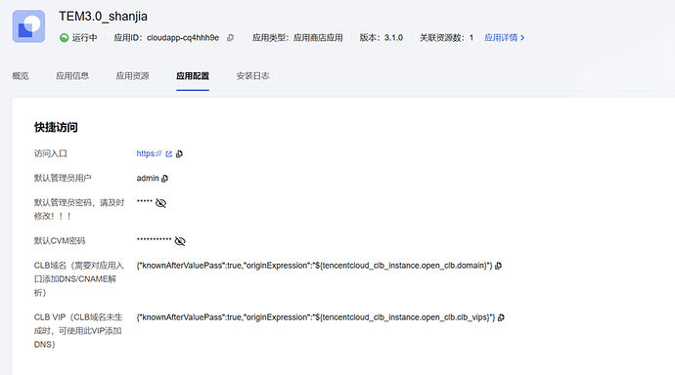The height and width of the screenshot is (375, 675).
Task: Open the 应用资源 tab
Action: tap(133, 76)
